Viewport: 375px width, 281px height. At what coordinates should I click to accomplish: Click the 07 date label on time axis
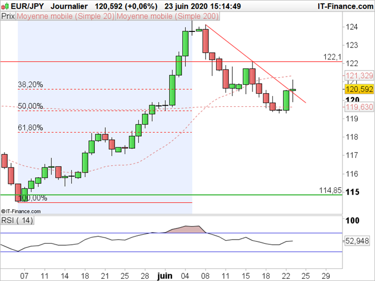(x=24, y=276)
